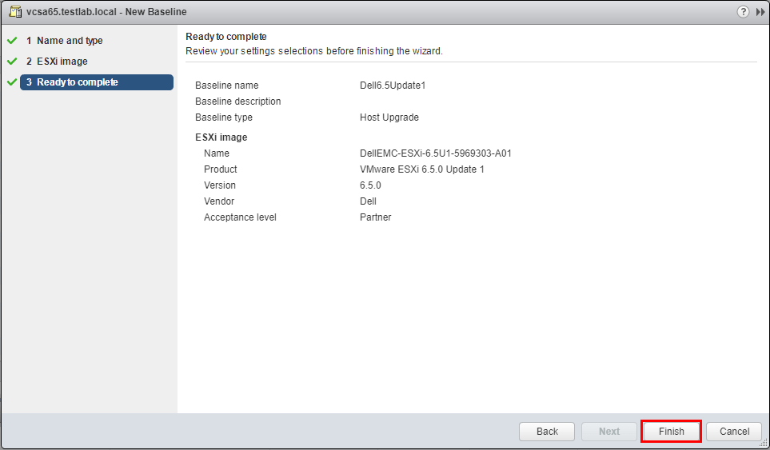Click product value VMware ESXi 6.5.0 Update 1
The height and width of the screenshot is (450, 770).
[x=422, y=169]
